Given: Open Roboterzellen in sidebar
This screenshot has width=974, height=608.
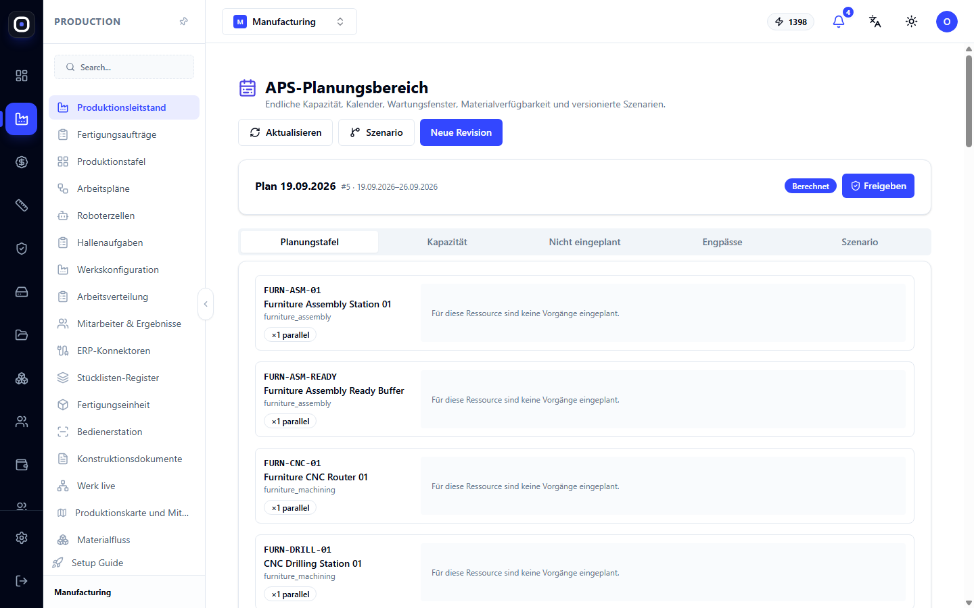Looking at the screenshot, I should [124, 216].
